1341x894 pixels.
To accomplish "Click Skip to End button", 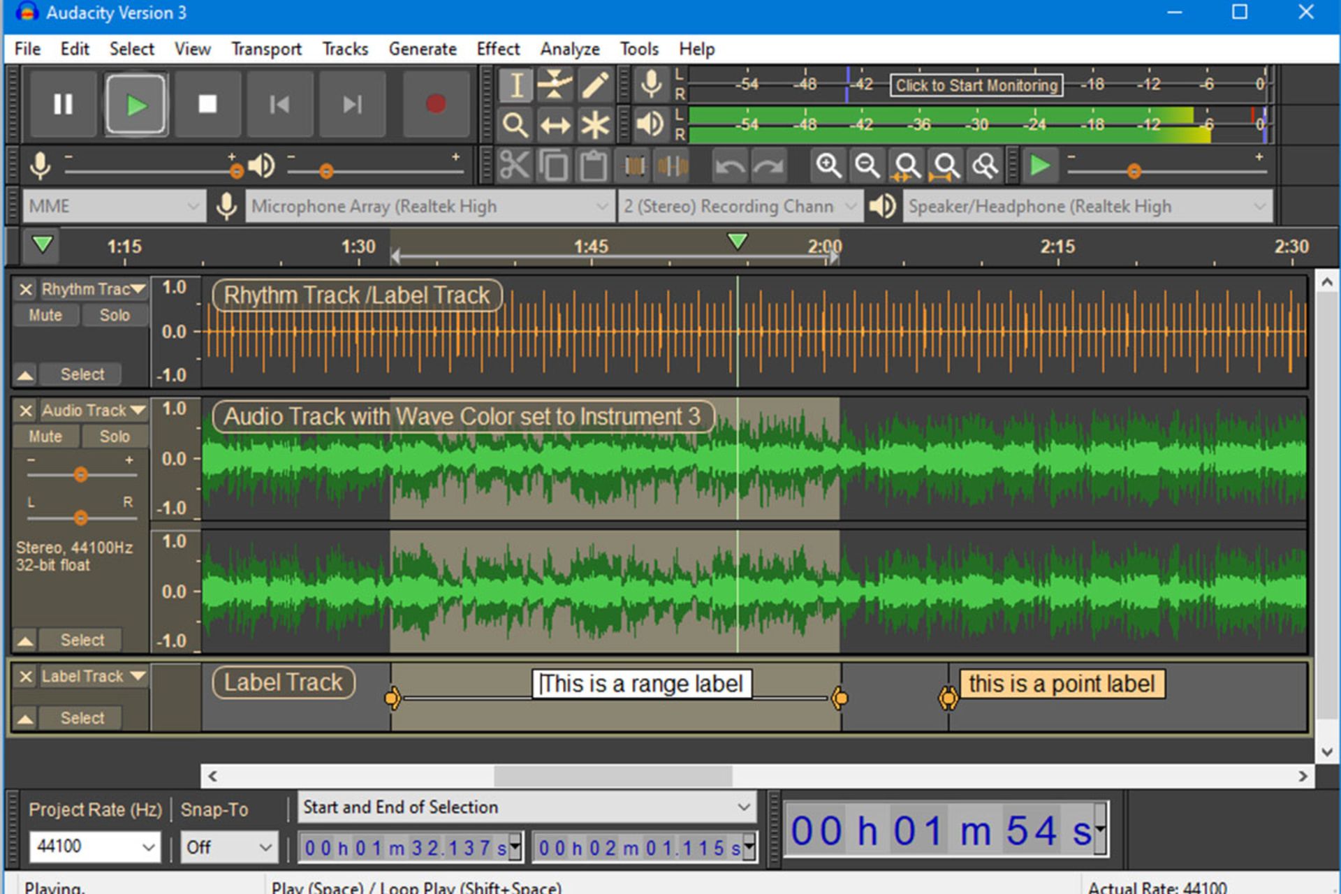I will pyautogui.click(x=352, y=105).
